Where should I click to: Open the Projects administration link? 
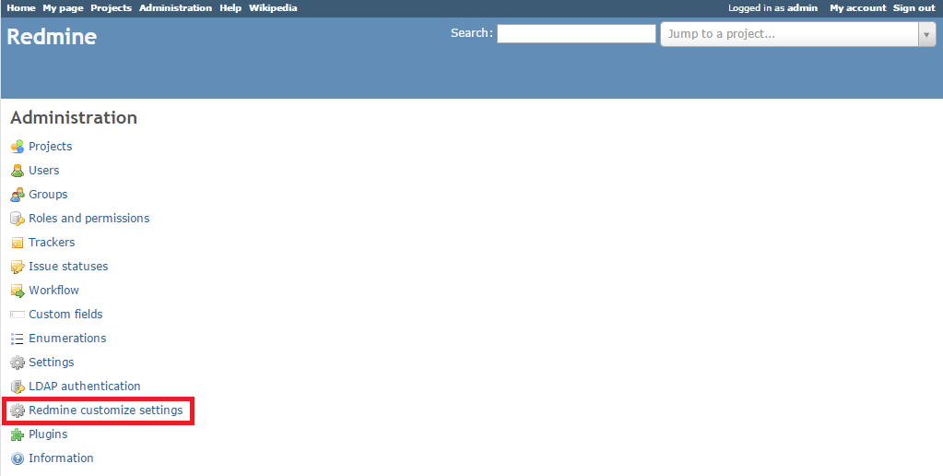coord(51,147)
